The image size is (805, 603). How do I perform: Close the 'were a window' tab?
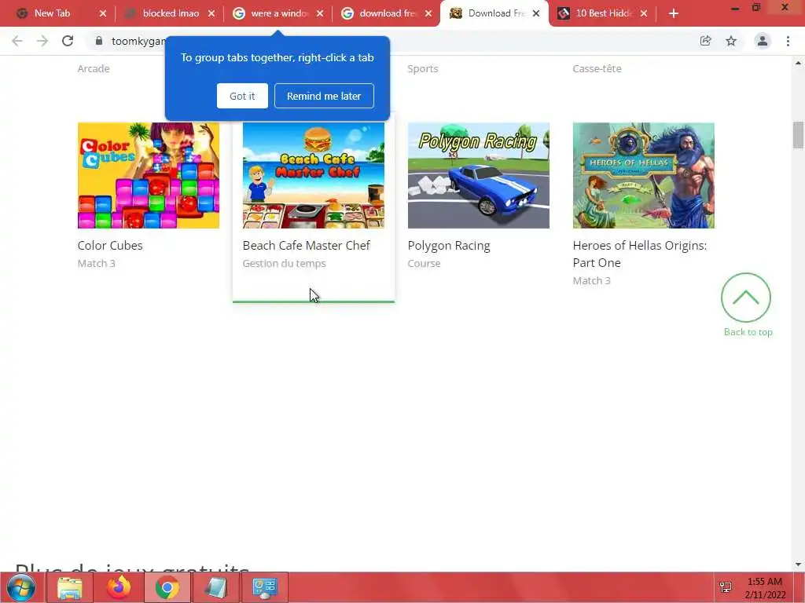[321, 13]
